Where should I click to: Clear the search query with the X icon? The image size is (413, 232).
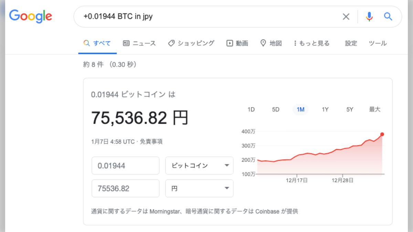click(346, 16)
